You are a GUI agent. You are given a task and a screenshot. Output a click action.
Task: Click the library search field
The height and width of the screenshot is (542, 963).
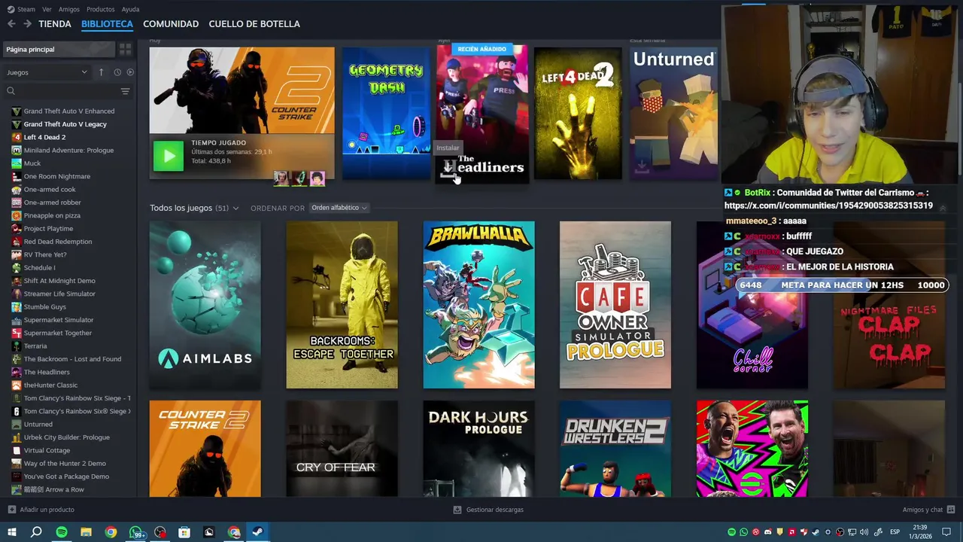(60, 91)
